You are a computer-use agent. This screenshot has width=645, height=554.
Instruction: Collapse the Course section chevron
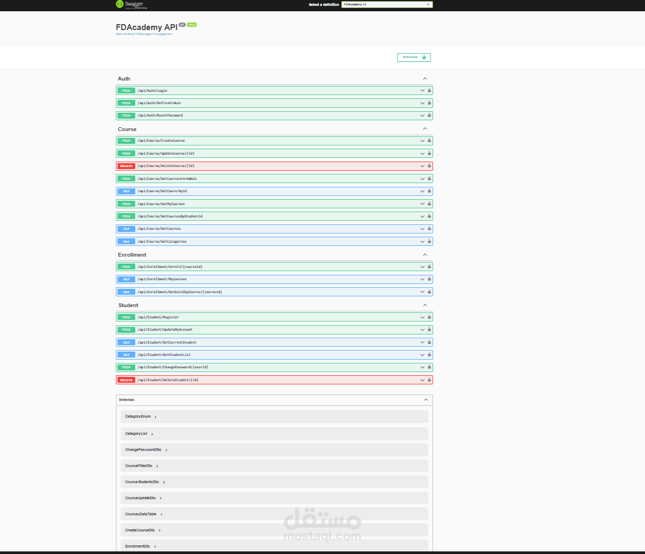tap(425, 129)
